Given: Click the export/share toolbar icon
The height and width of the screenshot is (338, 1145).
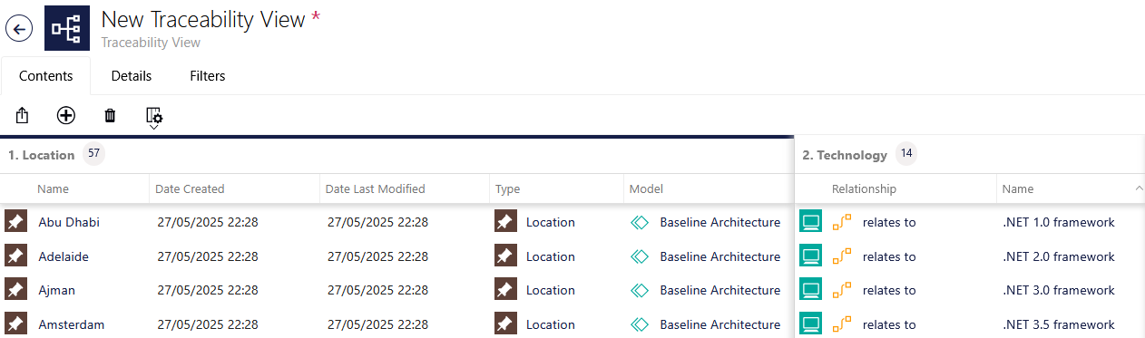Looking at the screenshot, I should [x=23, y=115].
